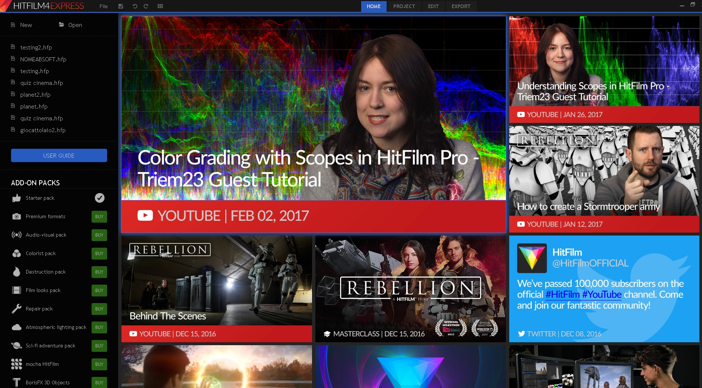Click the Starter pack installed checkmark
Viewport: 702px width, 388px height.
click(x=100, y=198)
